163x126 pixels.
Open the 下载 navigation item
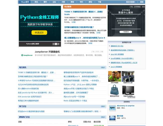coord(100,2)
